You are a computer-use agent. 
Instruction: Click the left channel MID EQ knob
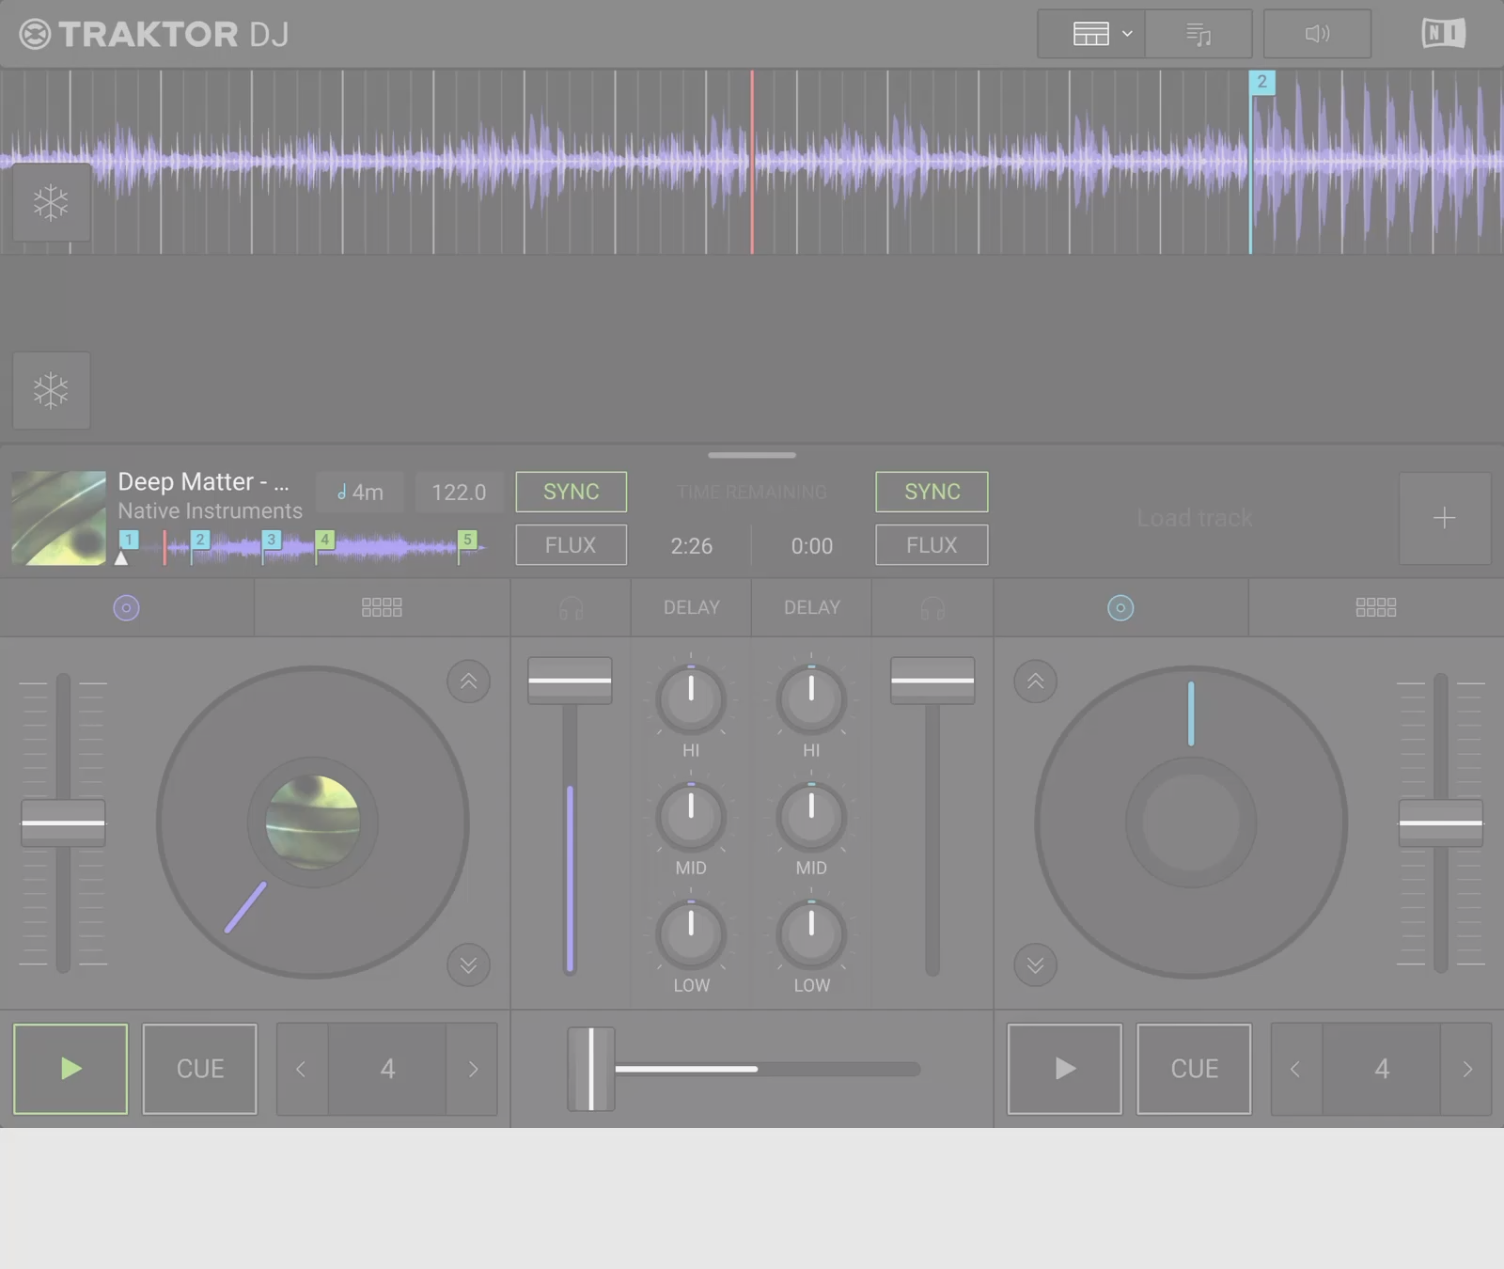pyautogui.click(x=691, y=817)
